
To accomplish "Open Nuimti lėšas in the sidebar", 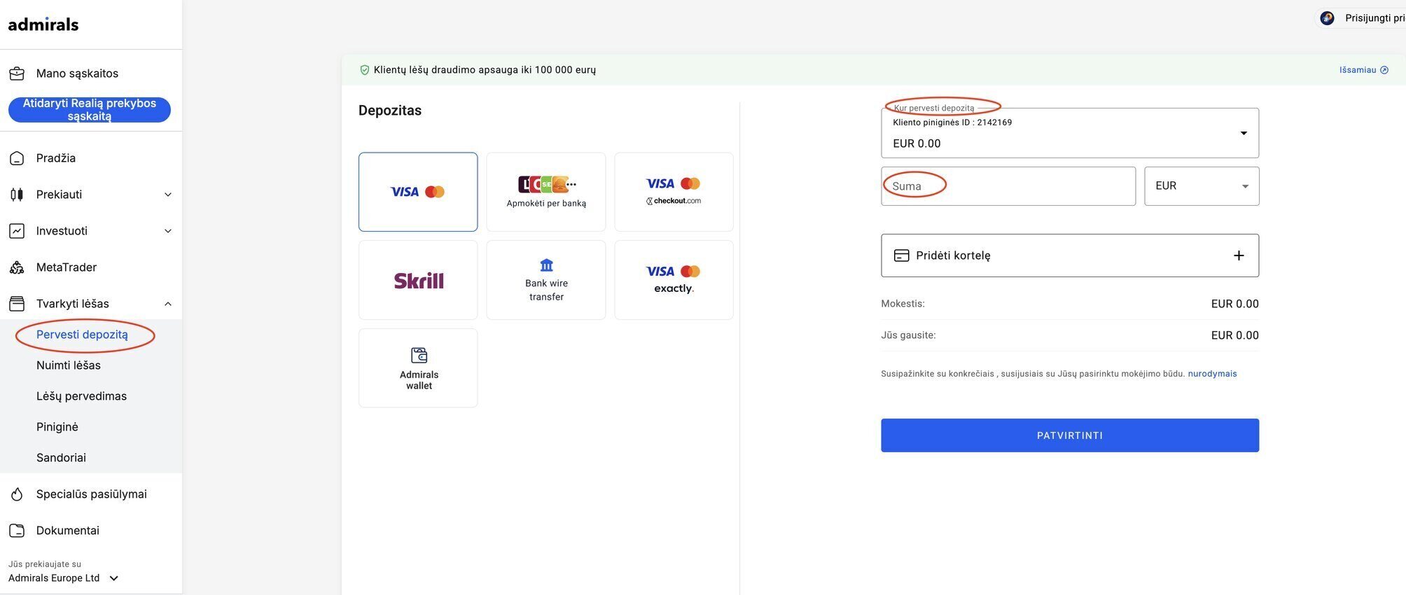I will point(69,365).
